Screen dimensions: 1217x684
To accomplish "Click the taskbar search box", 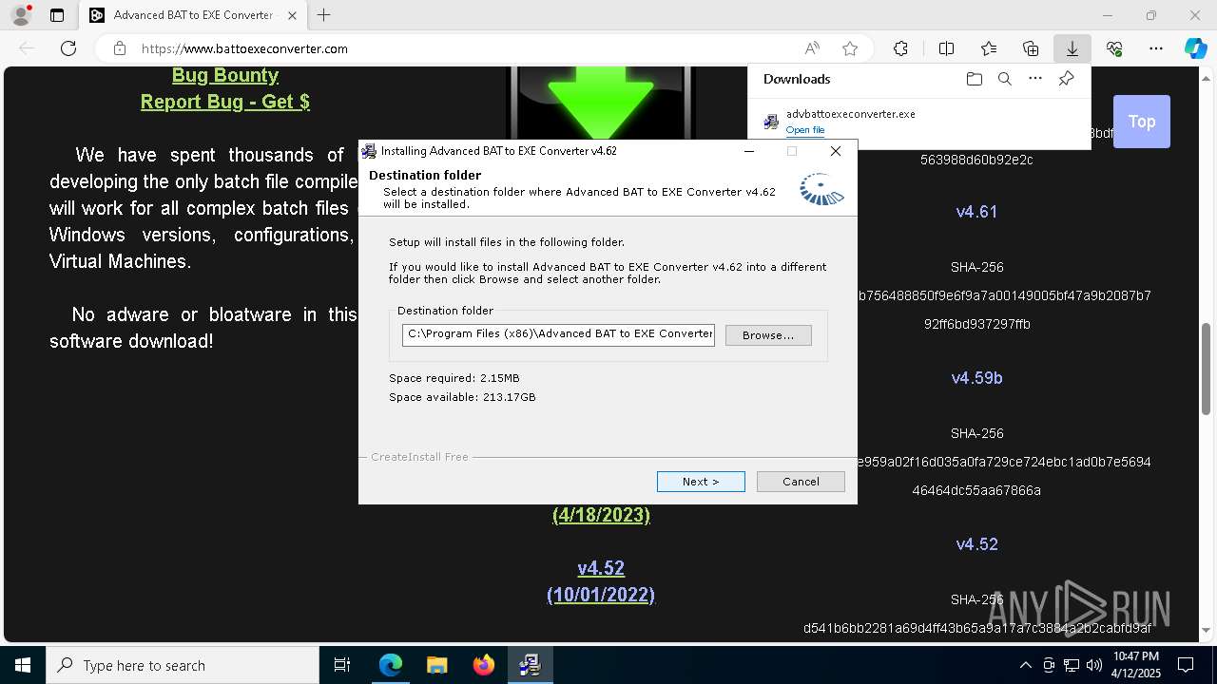I will click(183, 665).
